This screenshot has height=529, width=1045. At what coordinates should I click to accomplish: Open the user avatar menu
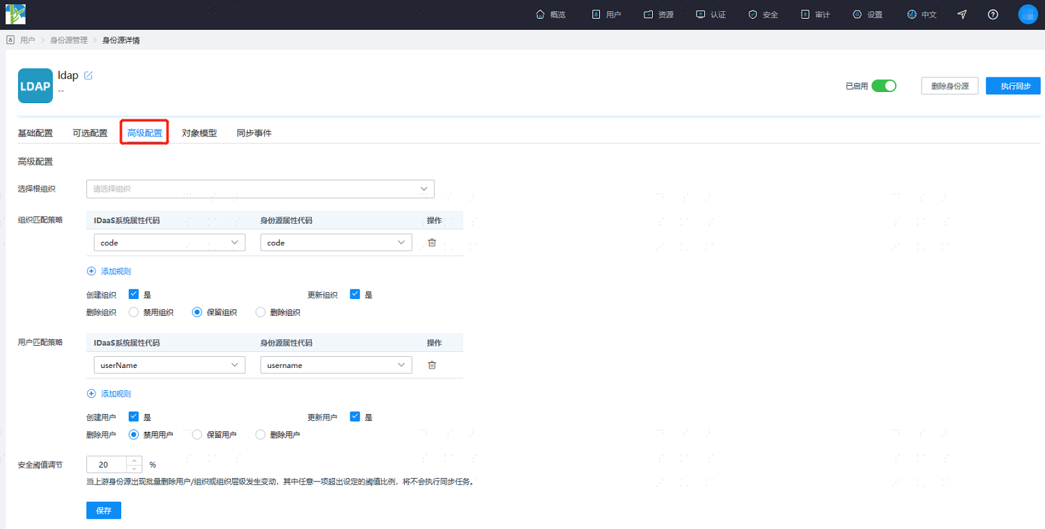[1028, 14]
